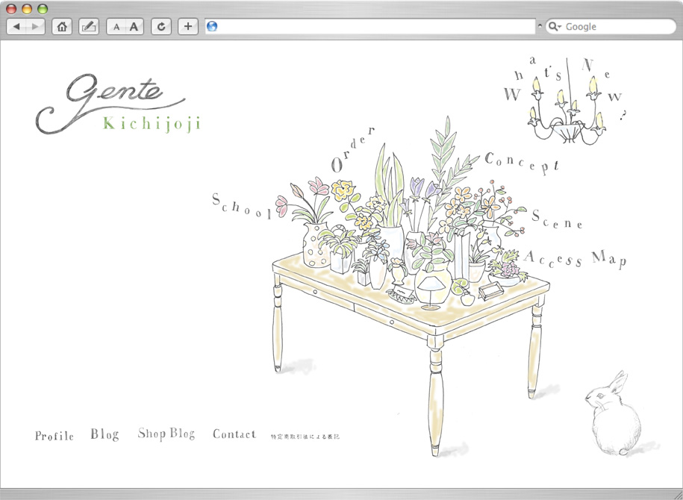This screenshot has height=500, width=683.
Task: Increase text size with large A
Action: click(134, 27)
